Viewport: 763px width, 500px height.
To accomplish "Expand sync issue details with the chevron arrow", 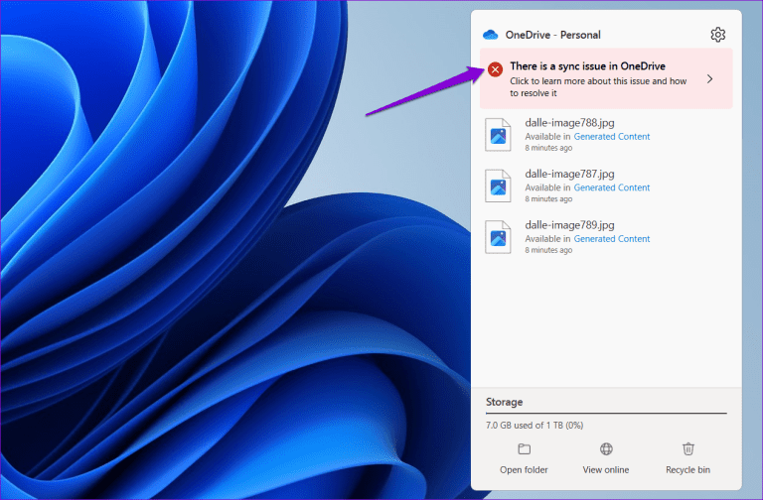I will click(x=709, y=78).
